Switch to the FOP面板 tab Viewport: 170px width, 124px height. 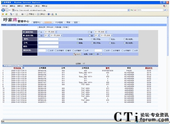pos(59,22)
